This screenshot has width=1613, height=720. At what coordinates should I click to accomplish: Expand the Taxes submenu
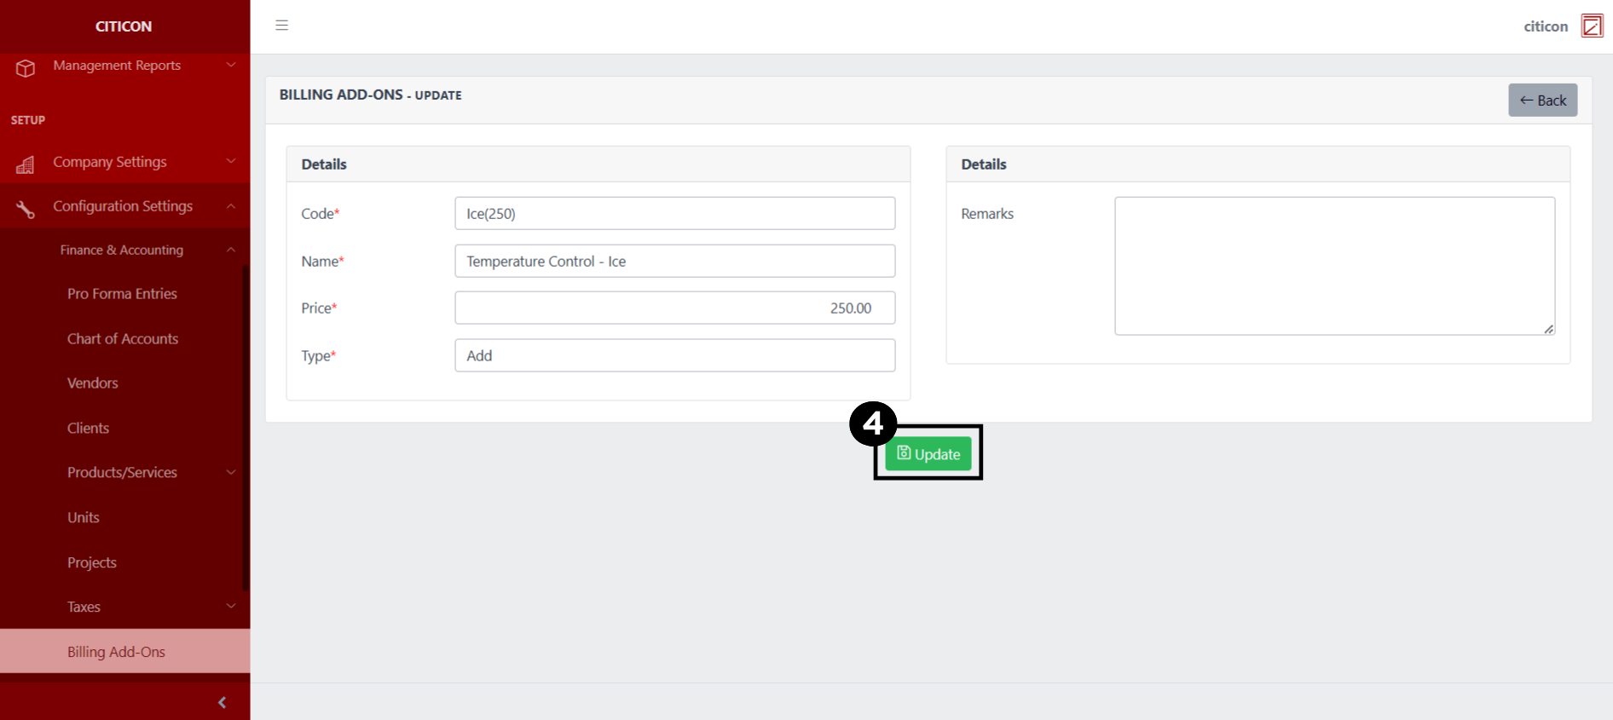click(x=231, y=606)
